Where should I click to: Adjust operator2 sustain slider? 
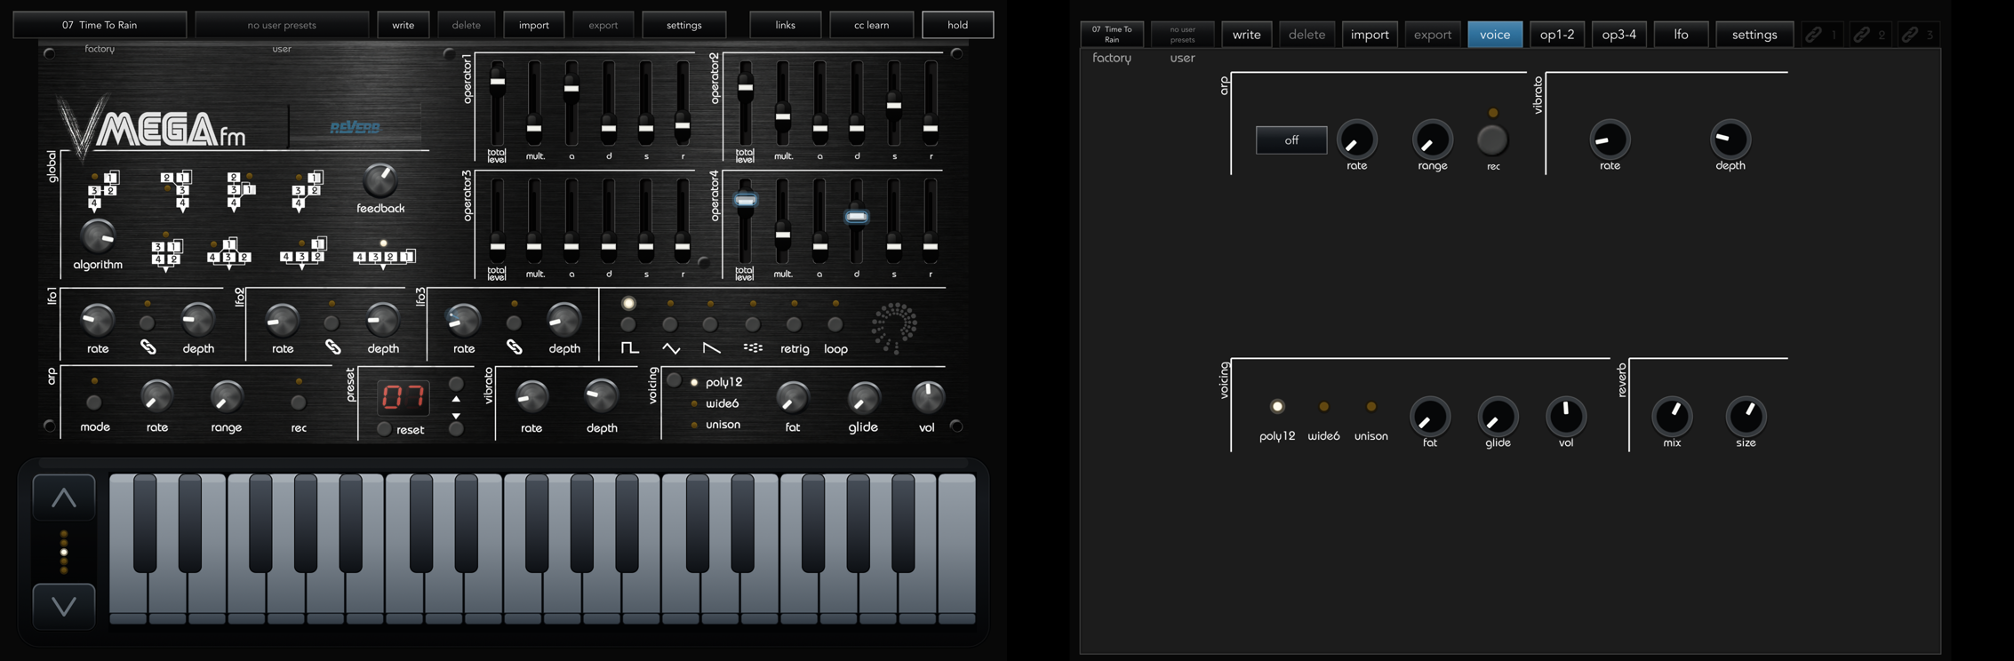(894, 105)
